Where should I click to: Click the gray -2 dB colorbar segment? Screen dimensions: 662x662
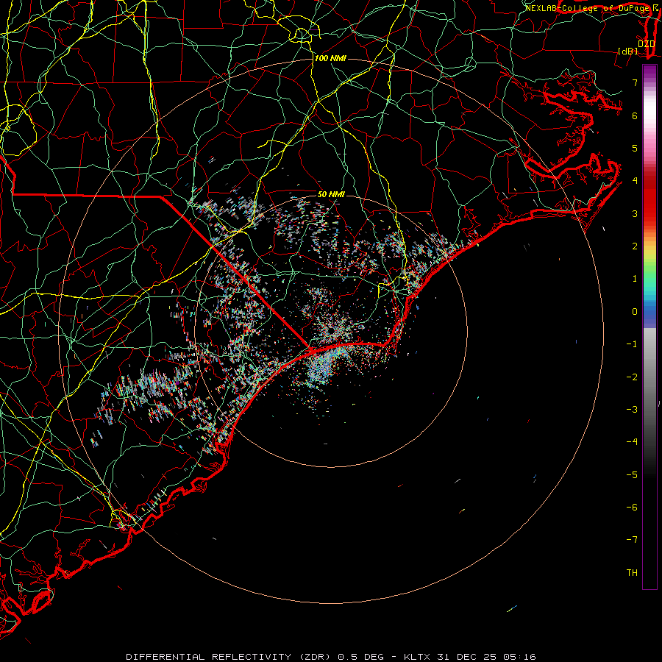tap(649, 377)
